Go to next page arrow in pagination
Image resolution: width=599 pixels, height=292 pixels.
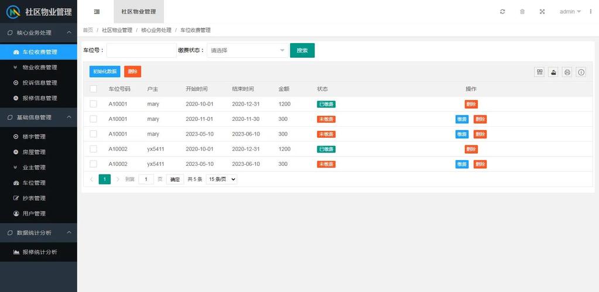118,179
